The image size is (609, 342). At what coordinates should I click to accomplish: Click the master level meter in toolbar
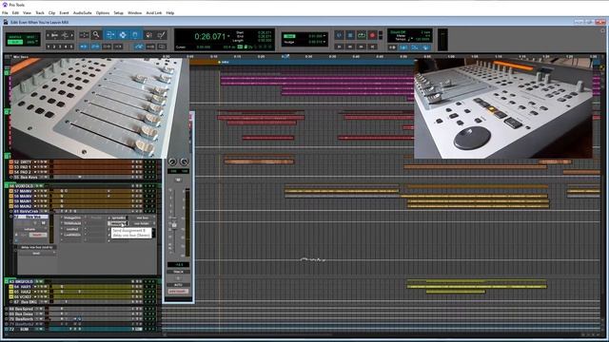(x=442, y=40)
